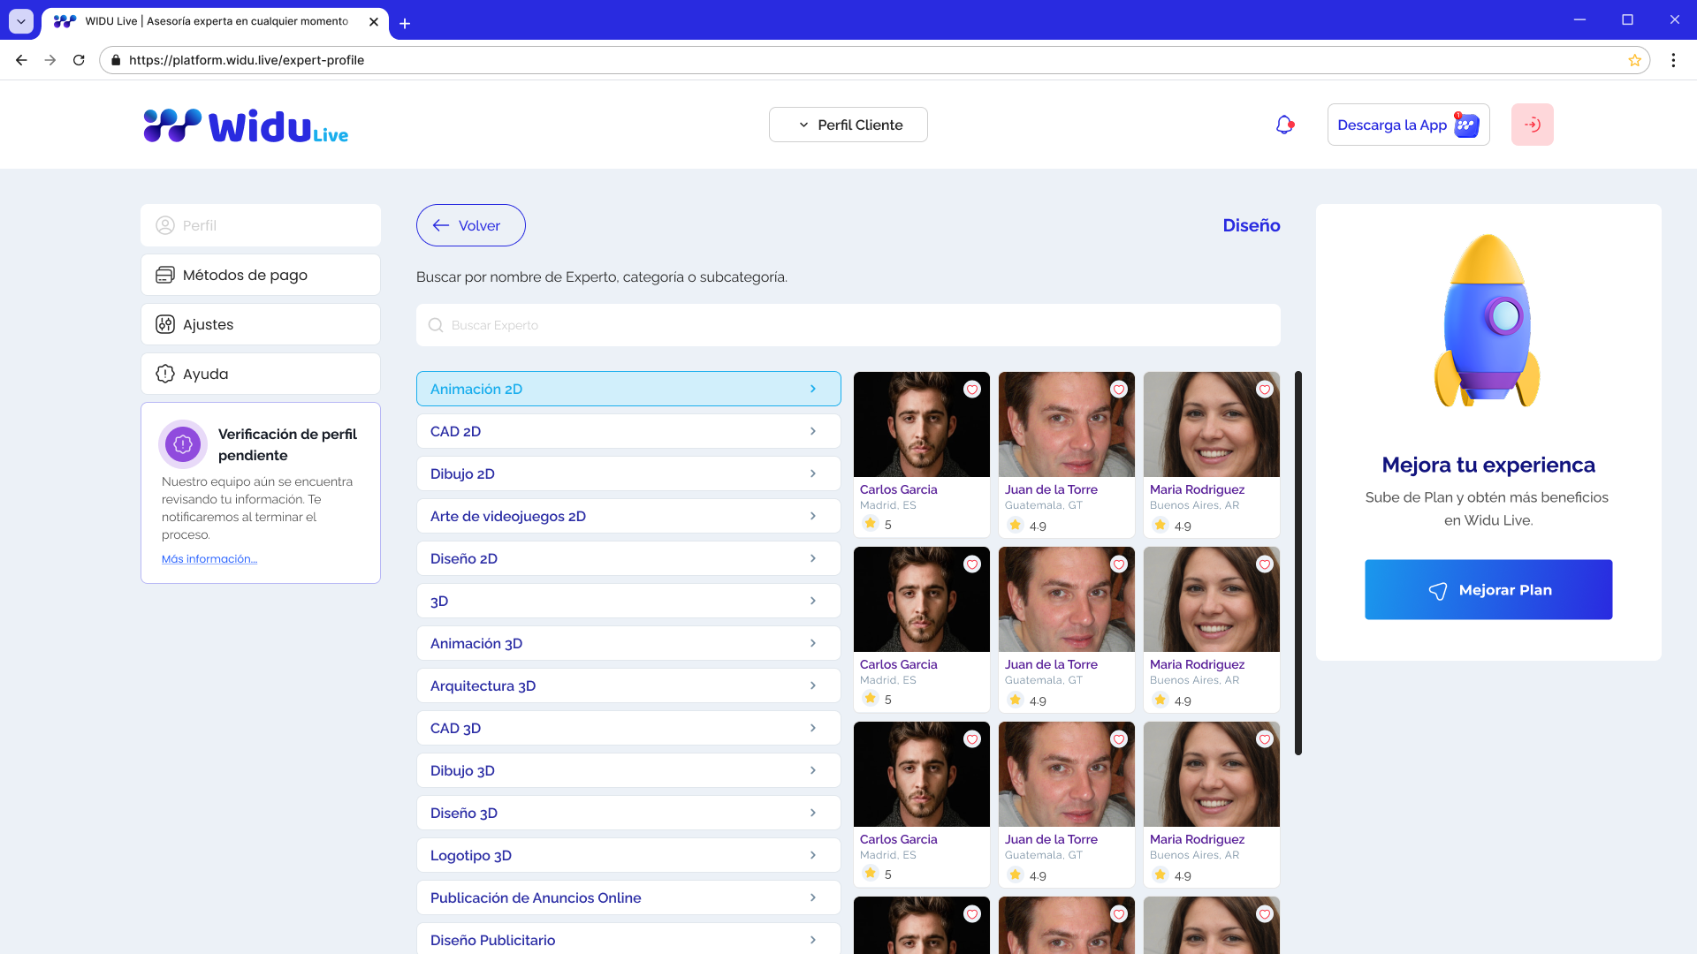
Task: Open browser three-dot menu
Action: coord(1673,60)
